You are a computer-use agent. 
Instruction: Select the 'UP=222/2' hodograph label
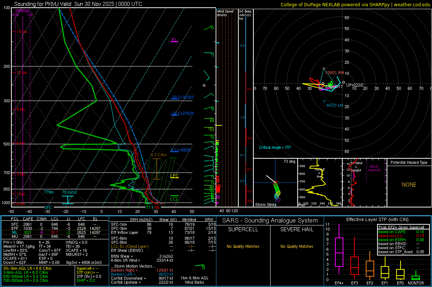coord(355,85)
